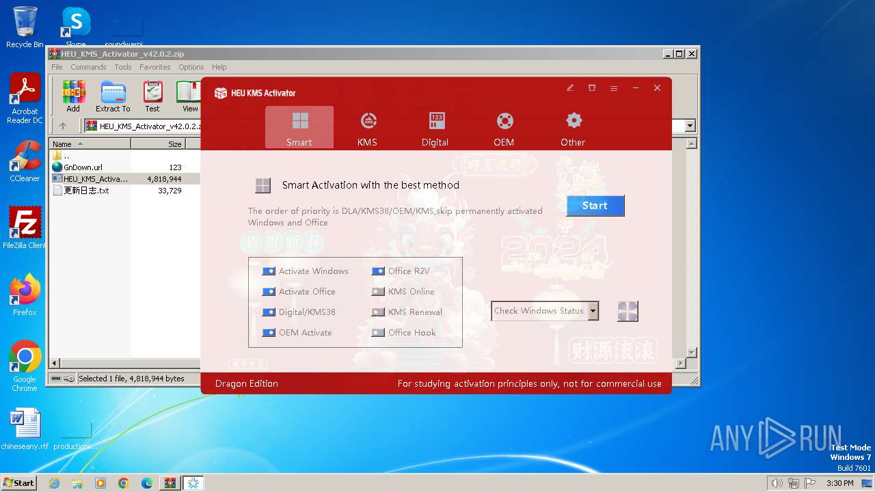Toggle the Office R2V switch
Image resolution: width=875 pixels, height=492 pixels.
(x=378, y=271)
